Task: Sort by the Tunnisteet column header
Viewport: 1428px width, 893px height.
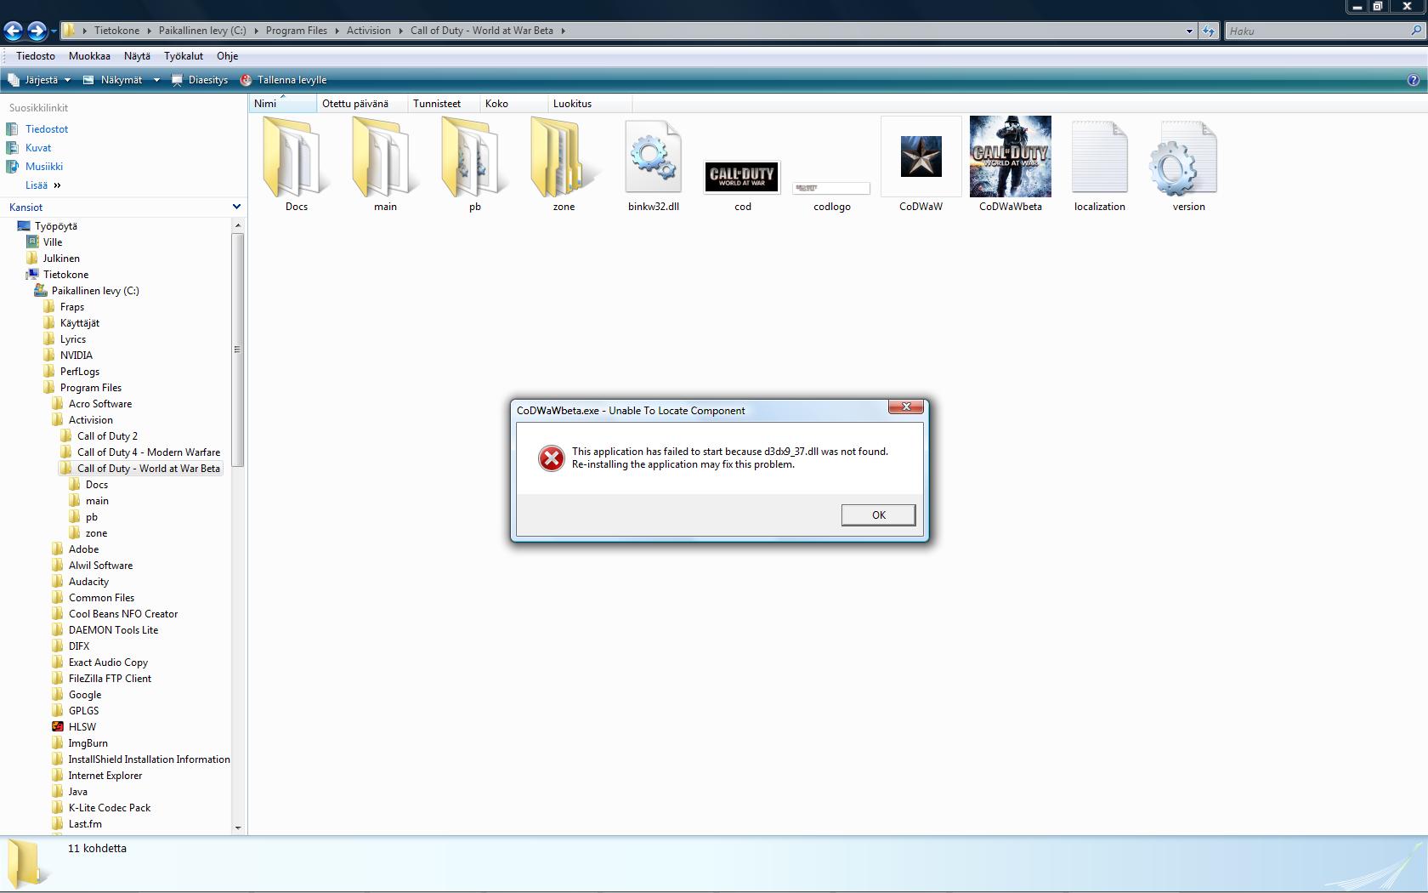Action: 444,103
